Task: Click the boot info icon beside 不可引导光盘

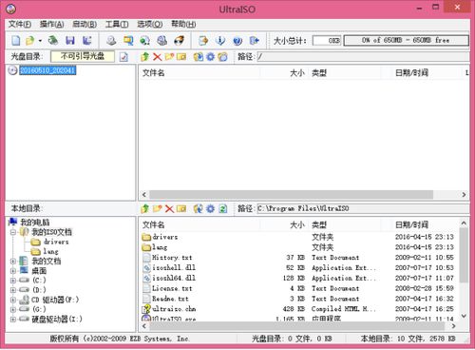Action: [123, 57]
